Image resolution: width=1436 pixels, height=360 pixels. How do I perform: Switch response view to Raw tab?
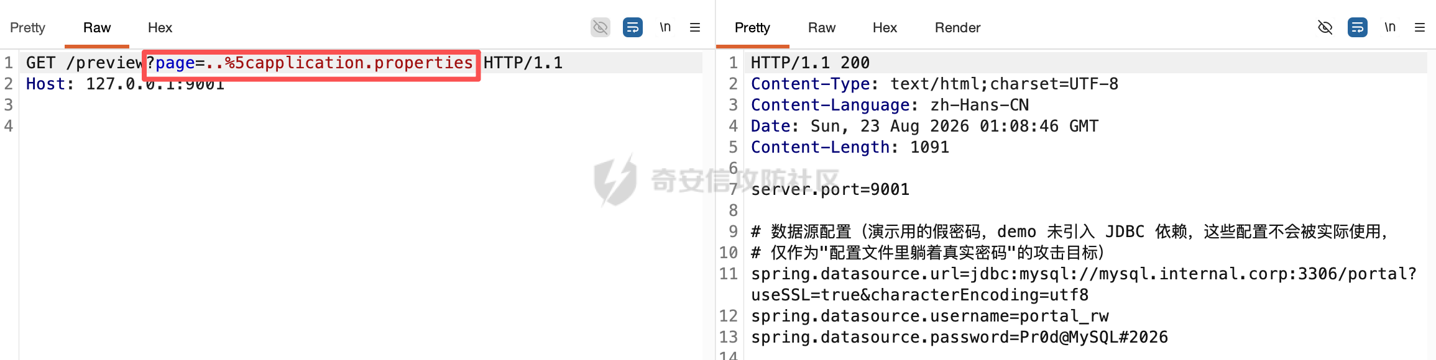[822, 27]
